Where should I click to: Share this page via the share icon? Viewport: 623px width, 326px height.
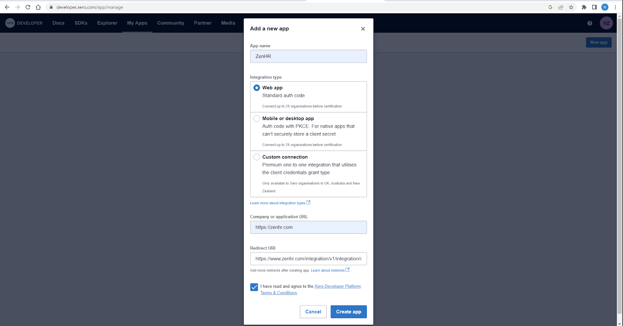(x=561, y=7)
